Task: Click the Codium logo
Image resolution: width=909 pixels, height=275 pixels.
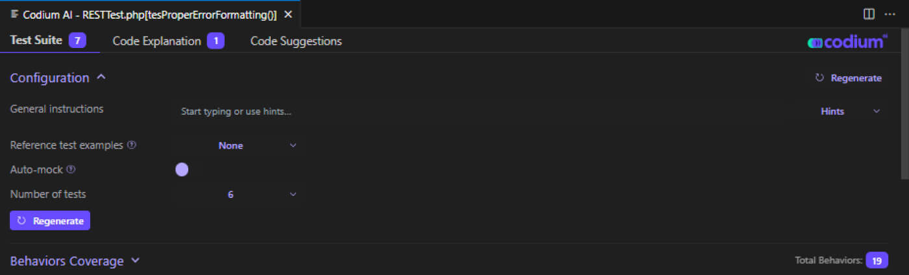Action: coord(847,42)
